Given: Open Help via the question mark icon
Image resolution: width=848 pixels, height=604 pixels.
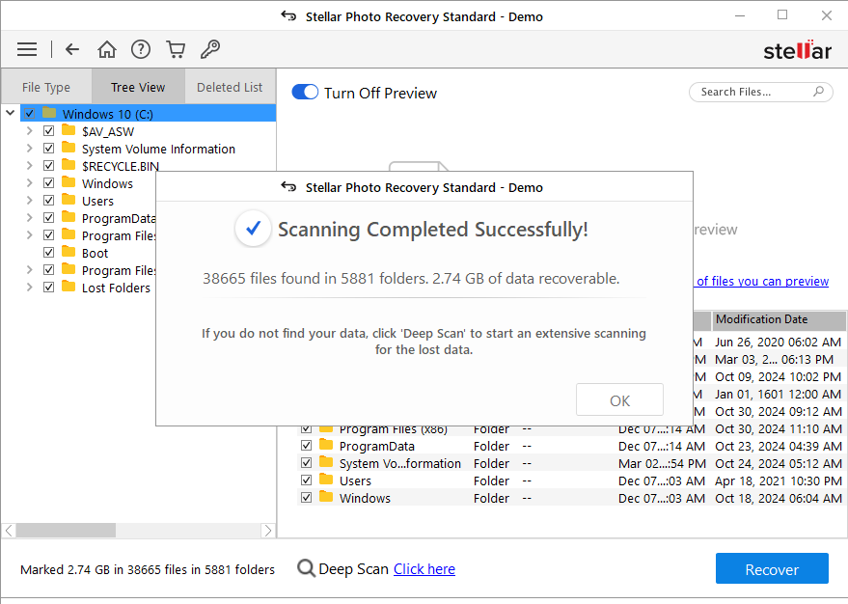Looking at the screenshot, I should (141, 49).
